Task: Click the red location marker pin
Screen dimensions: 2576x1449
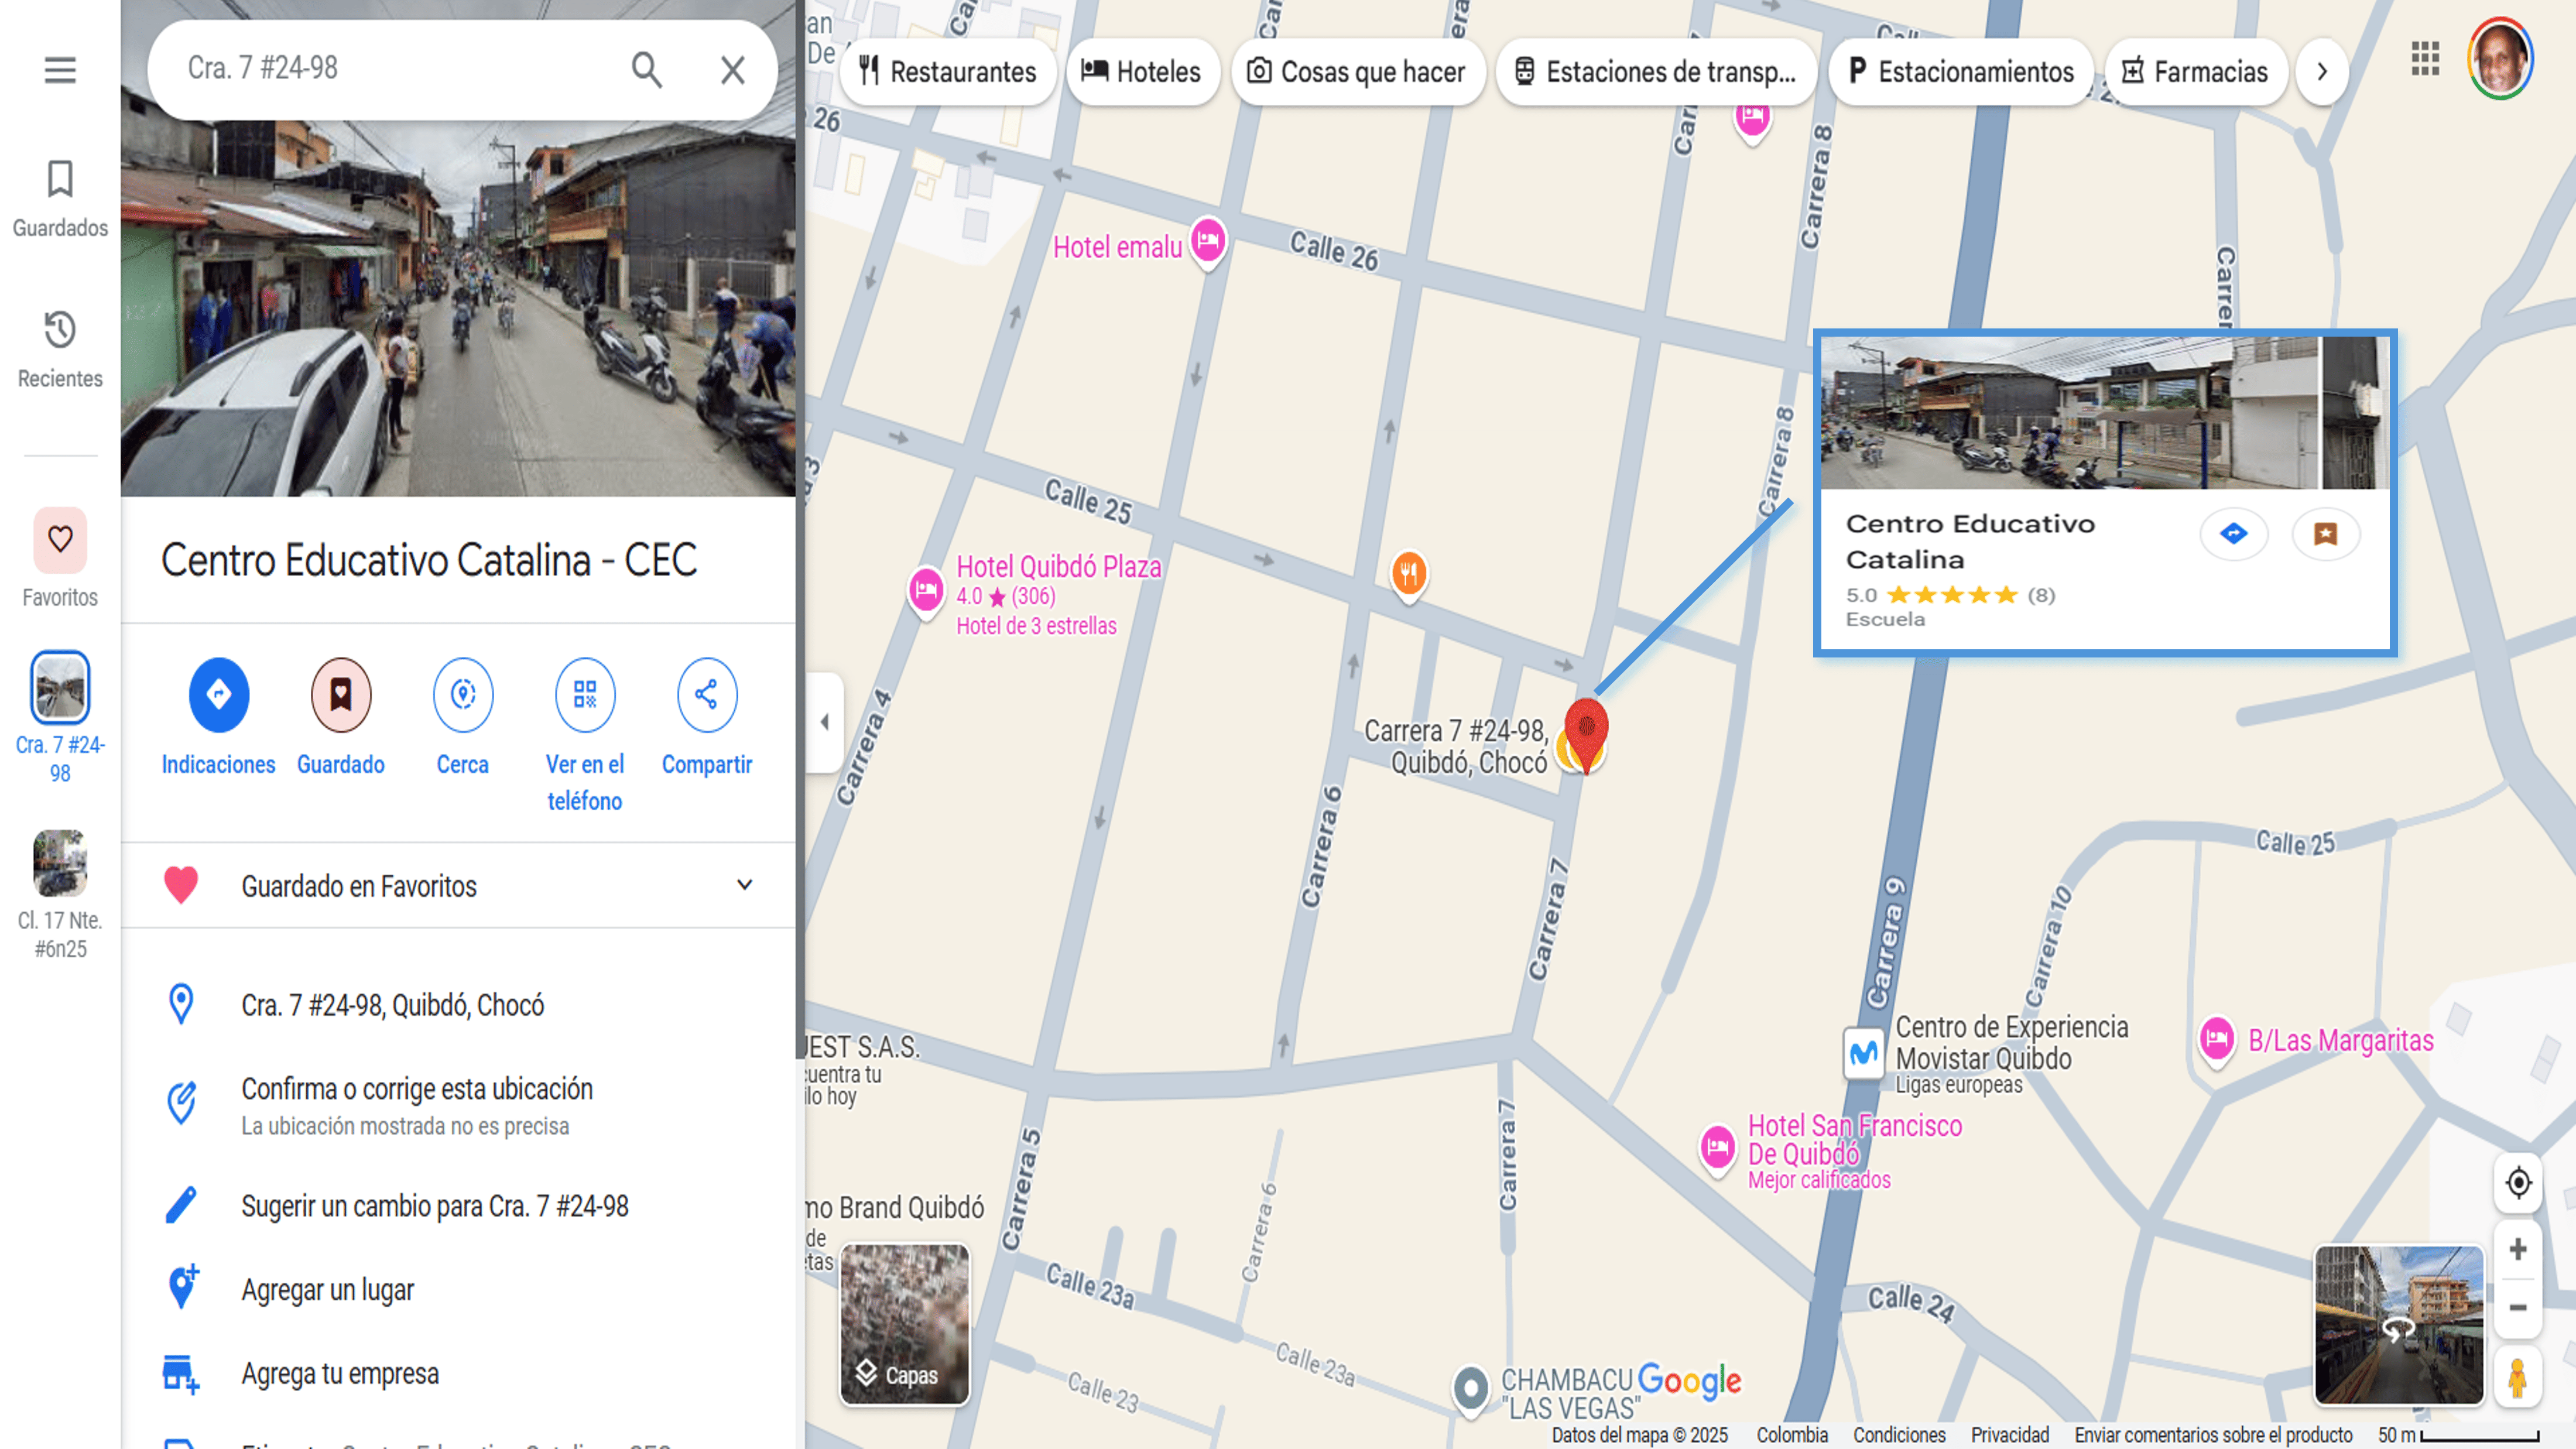Action: (1586, 735)
